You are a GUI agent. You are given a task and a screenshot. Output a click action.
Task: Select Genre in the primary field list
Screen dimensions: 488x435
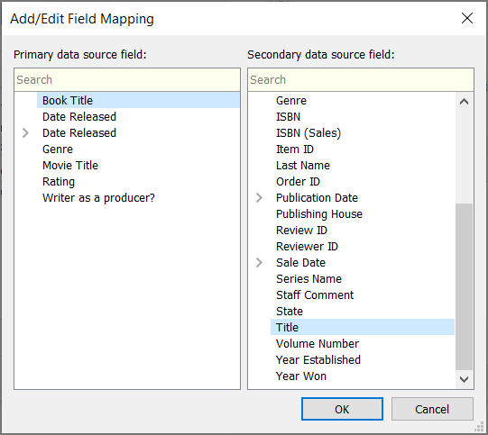click(x=58, y=150)
